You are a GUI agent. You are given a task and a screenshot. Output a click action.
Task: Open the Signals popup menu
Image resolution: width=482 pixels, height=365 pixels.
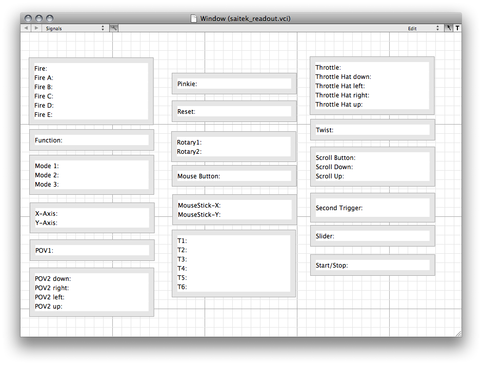point(75,28)
